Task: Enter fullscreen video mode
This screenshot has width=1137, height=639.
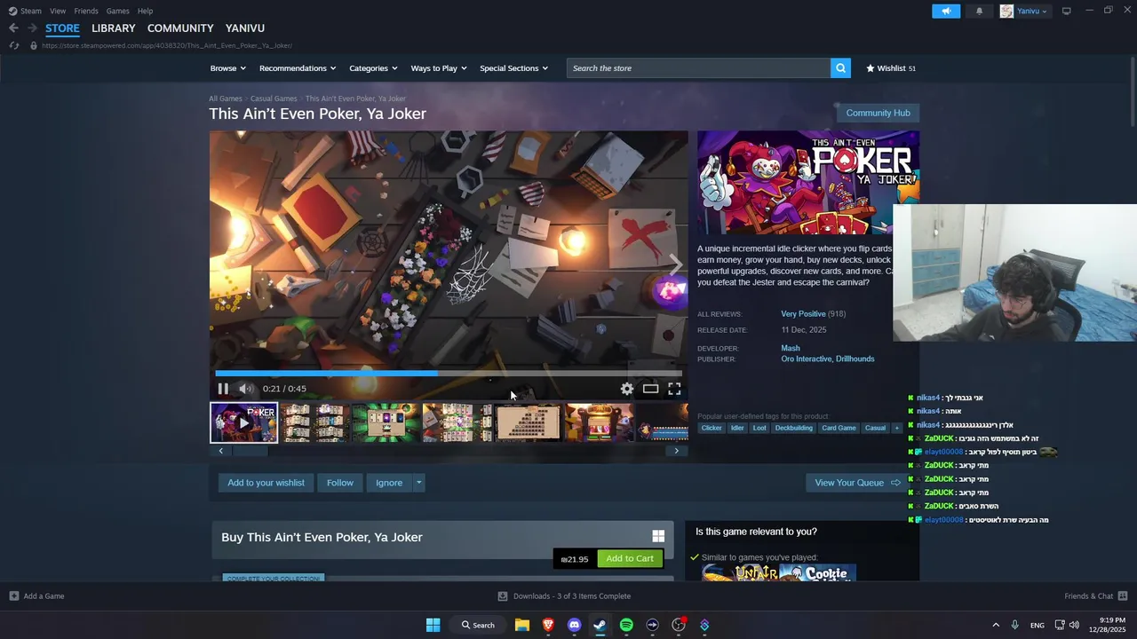Action: click(674, 389)
